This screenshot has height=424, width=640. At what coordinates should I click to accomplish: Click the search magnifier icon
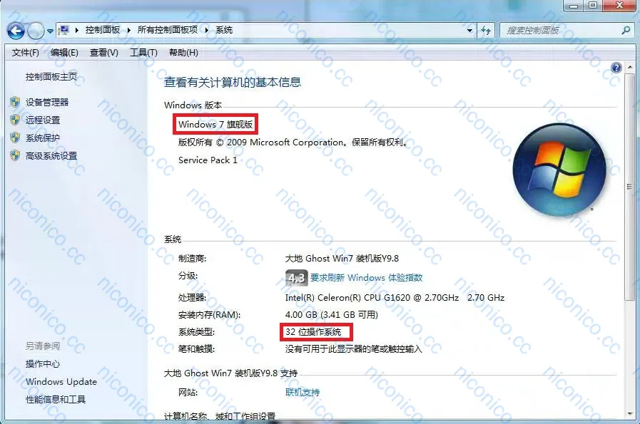(x=625, y=30)
